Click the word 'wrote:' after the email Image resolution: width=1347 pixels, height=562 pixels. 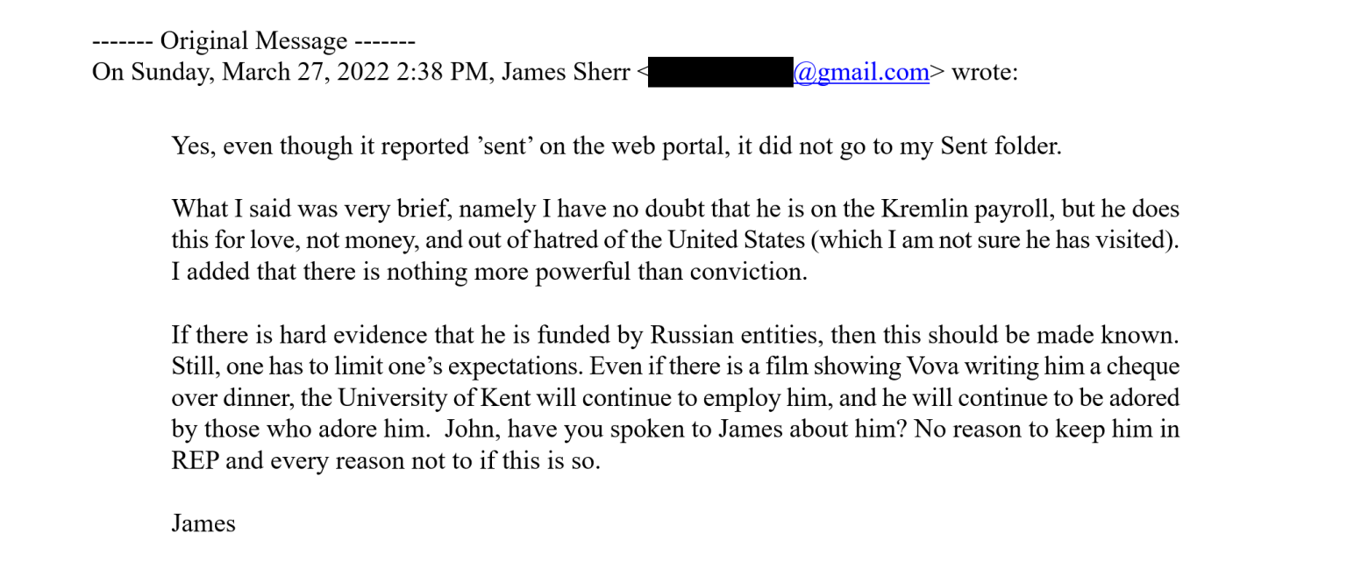pos(985,72)
